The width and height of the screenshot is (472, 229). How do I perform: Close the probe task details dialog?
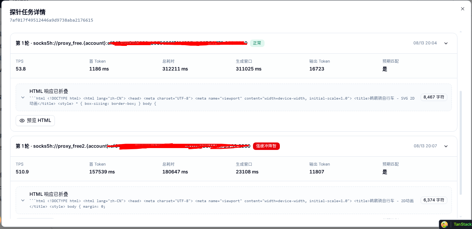(463, 9)
